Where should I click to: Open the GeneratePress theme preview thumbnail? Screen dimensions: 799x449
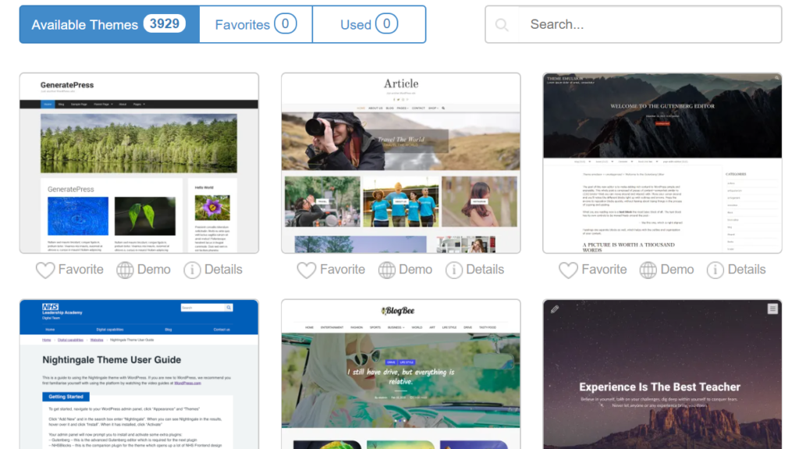[x=139, y=163]
